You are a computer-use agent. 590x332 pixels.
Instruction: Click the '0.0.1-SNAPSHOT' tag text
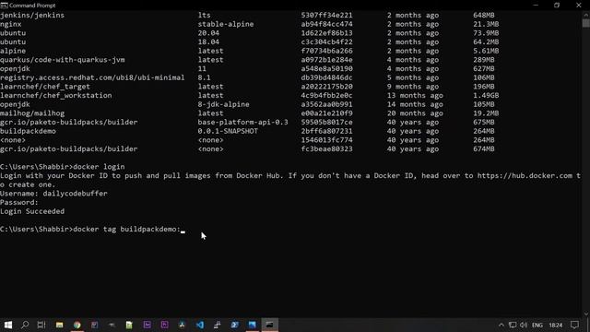(228, 131)
